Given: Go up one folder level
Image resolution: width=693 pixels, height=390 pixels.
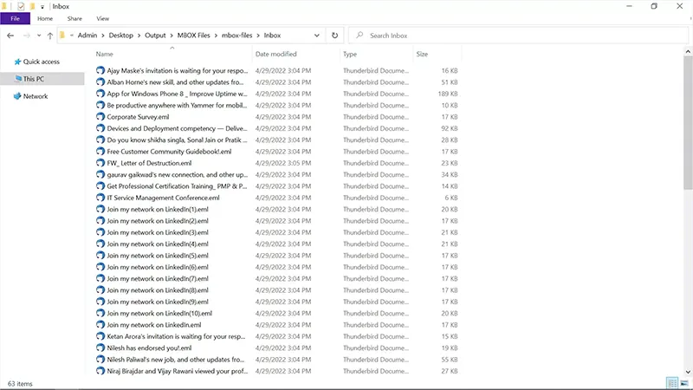Looking at the screenshot, I should tap(50, 36).
